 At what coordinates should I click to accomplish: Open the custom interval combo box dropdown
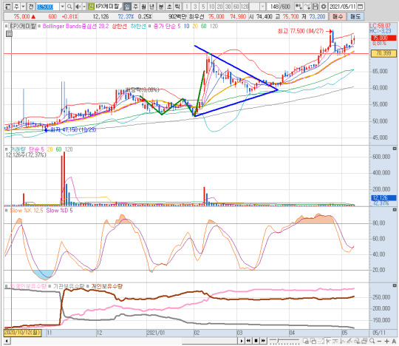click(262, 7)
